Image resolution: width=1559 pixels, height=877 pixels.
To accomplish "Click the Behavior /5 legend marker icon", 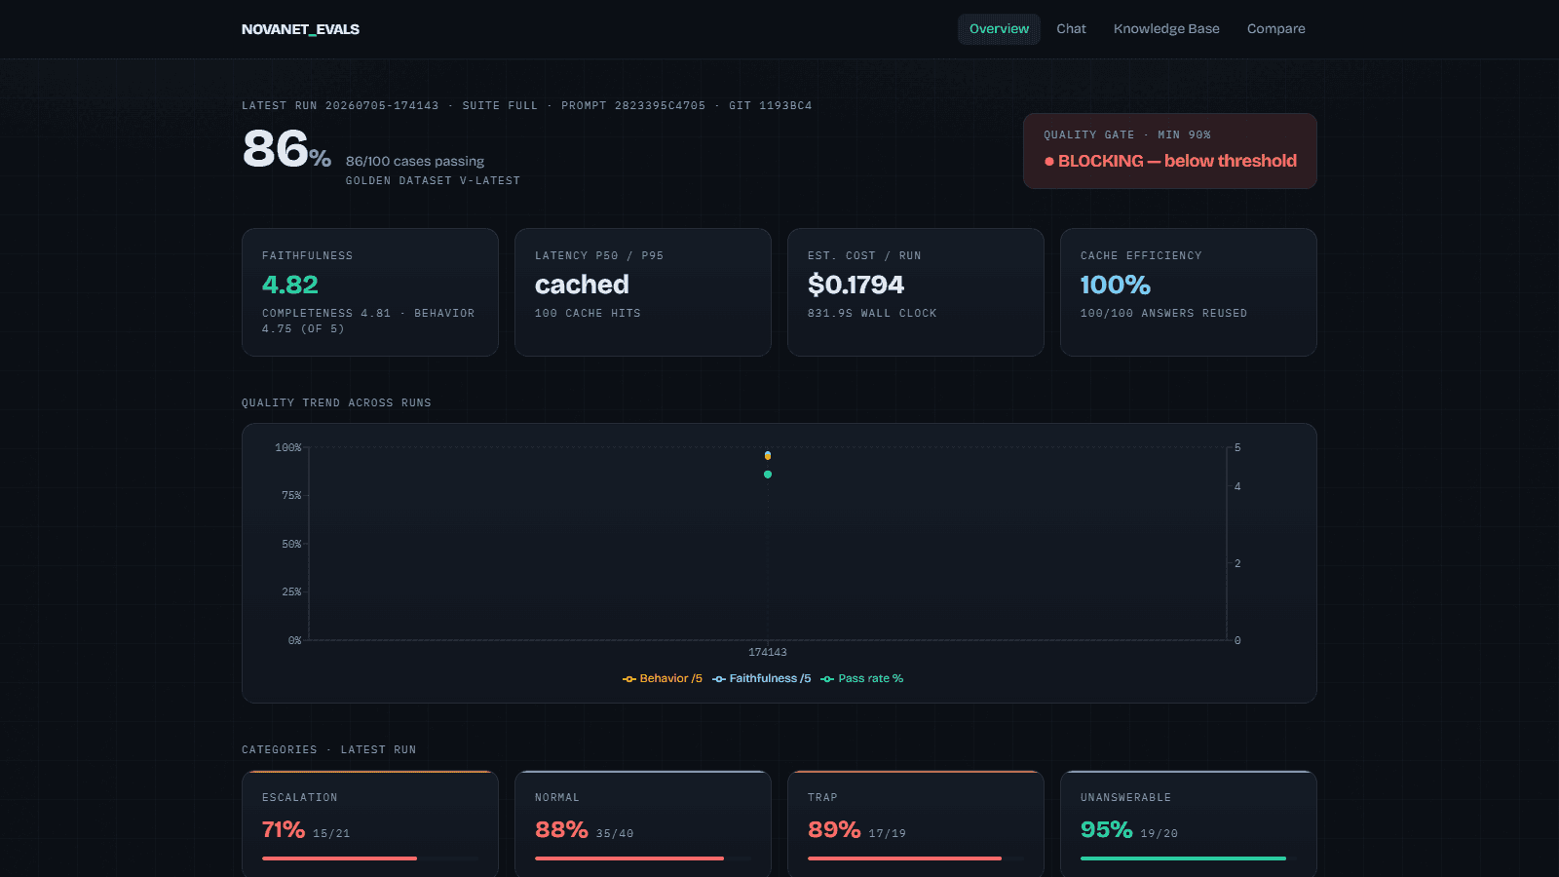I will tap(629, 679).
